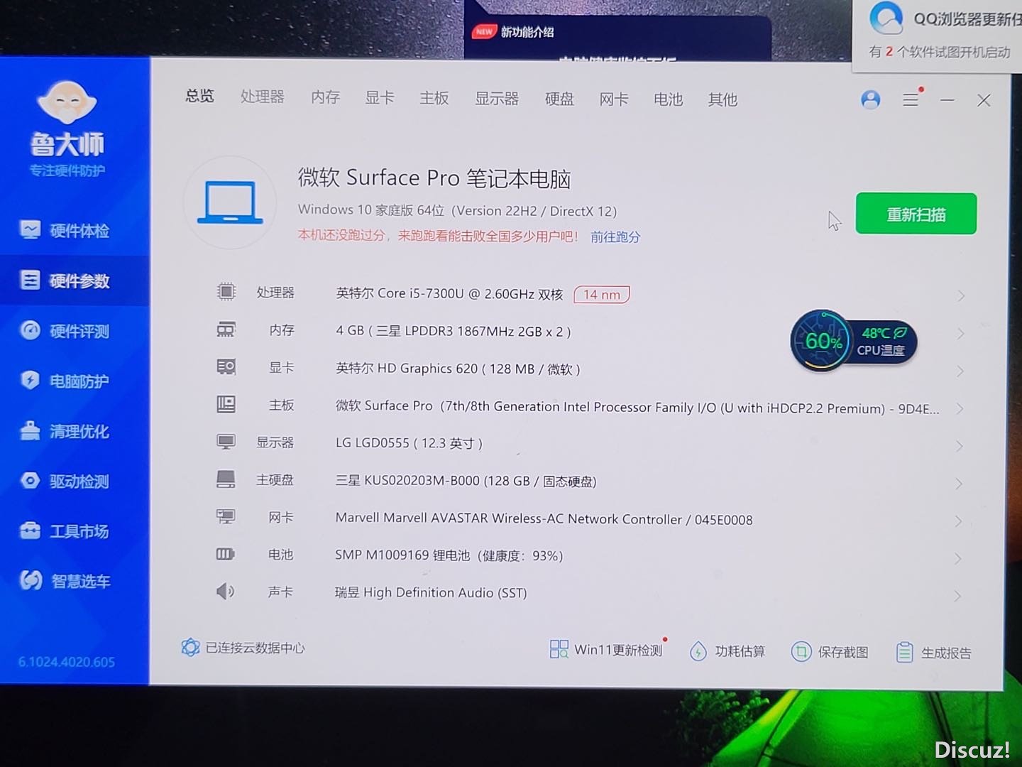Click the 声卡 speaker row icon
1022x767 pixels.
click(226, 591)
